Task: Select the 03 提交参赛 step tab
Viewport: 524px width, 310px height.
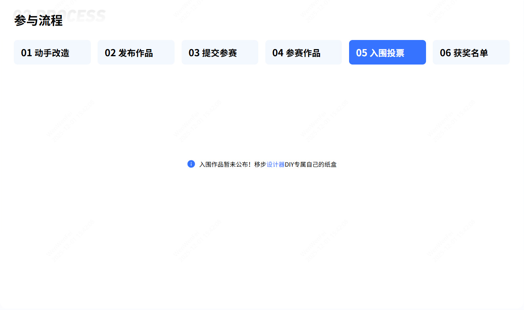Action: click(x=220, y=52)
